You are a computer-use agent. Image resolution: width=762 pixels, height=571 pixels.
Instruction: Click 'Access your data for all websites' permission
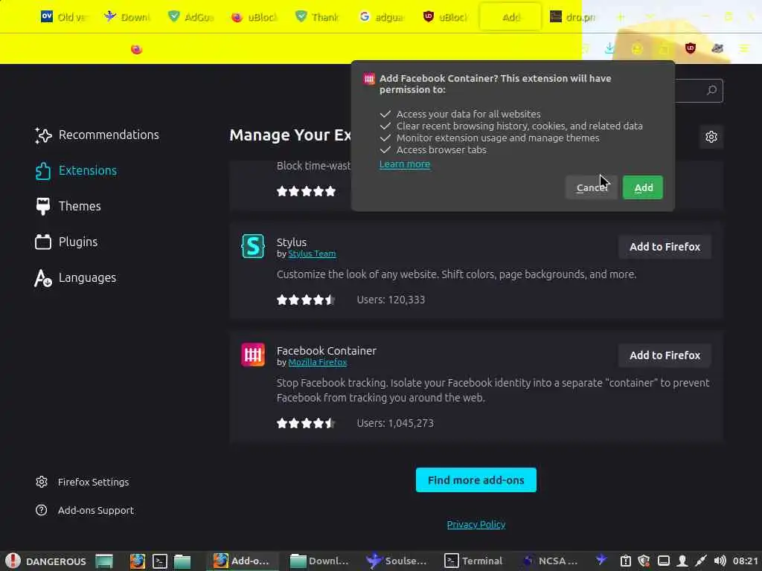pyautogui.click(x=468, y=114)
